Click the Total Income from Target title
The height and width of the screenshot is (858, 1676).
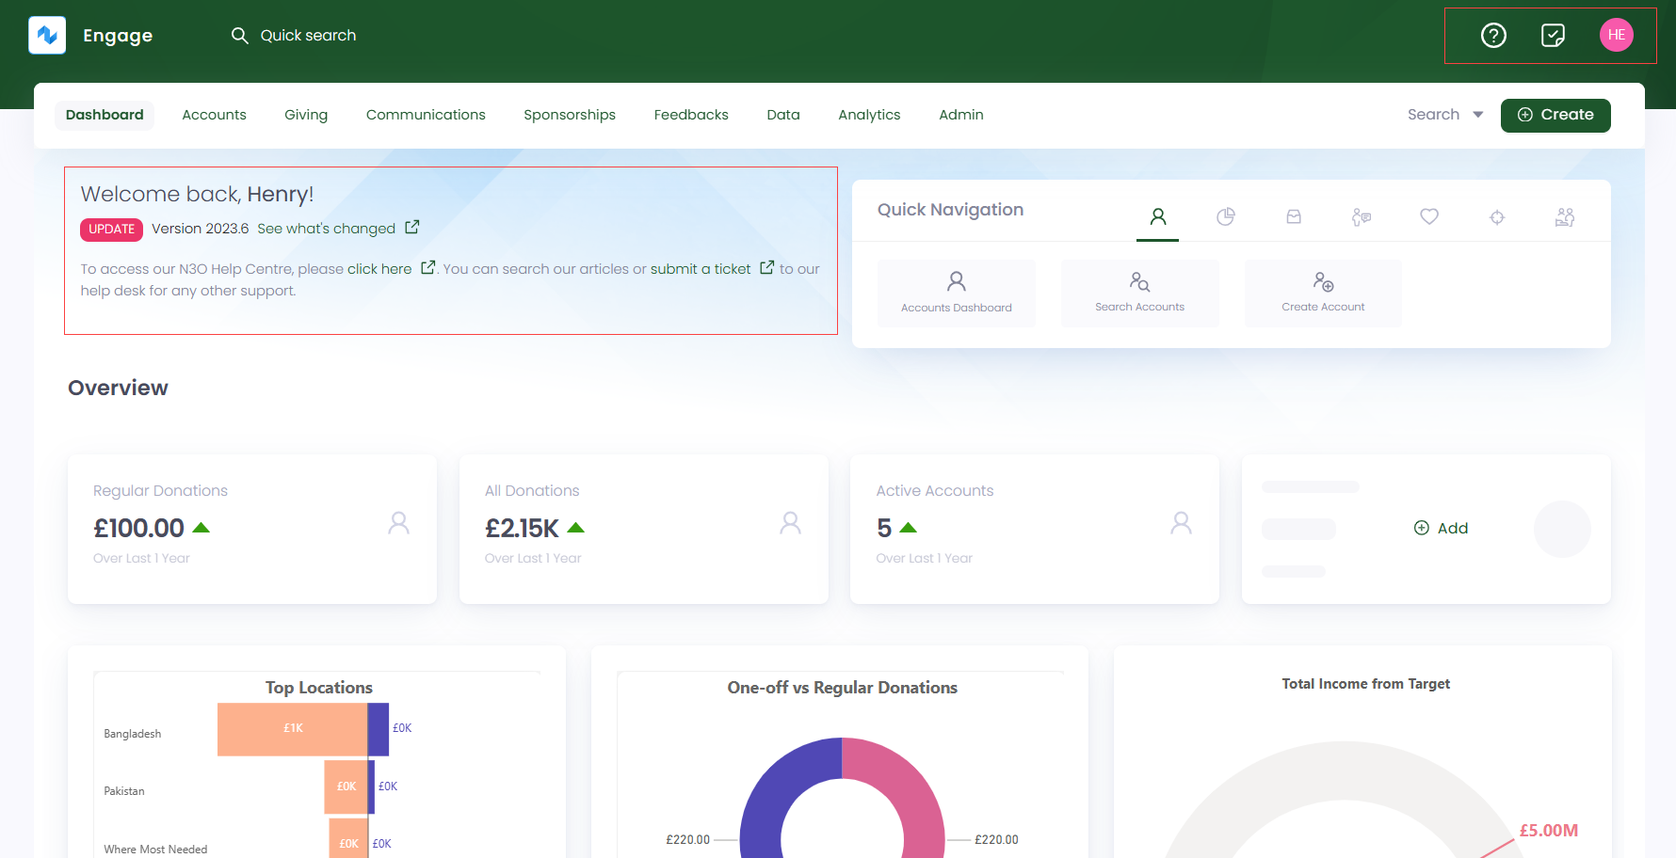pos(1365,684)
